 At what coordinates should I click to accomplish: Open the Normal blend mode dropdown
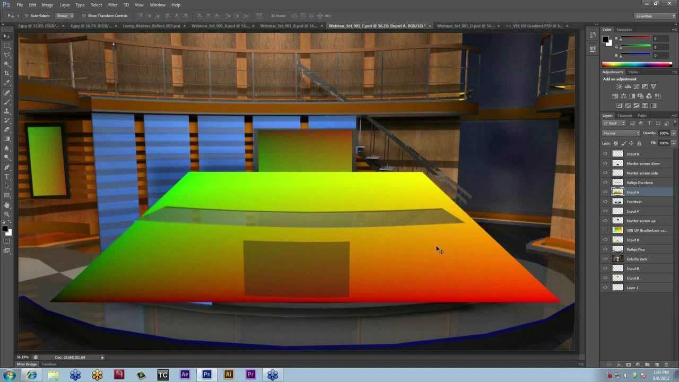(621, 133)
